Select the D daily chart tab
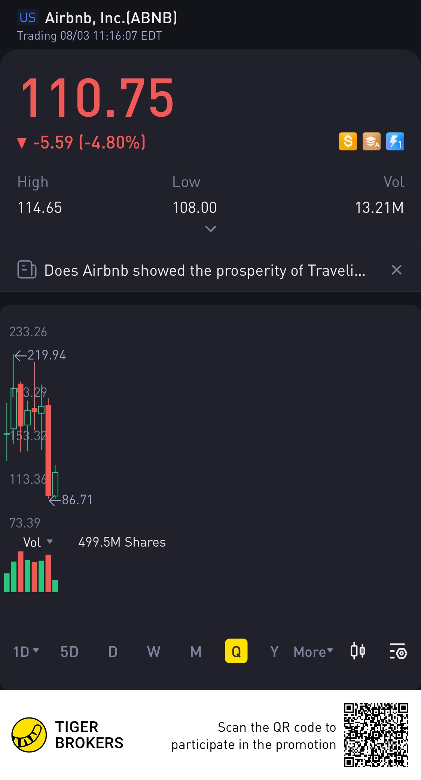The image size is (421, 780). coord(113,652)
